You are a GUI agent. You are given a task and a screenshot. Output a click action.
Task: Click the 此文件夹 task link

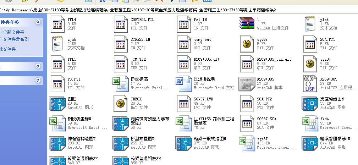pos(8,49)
